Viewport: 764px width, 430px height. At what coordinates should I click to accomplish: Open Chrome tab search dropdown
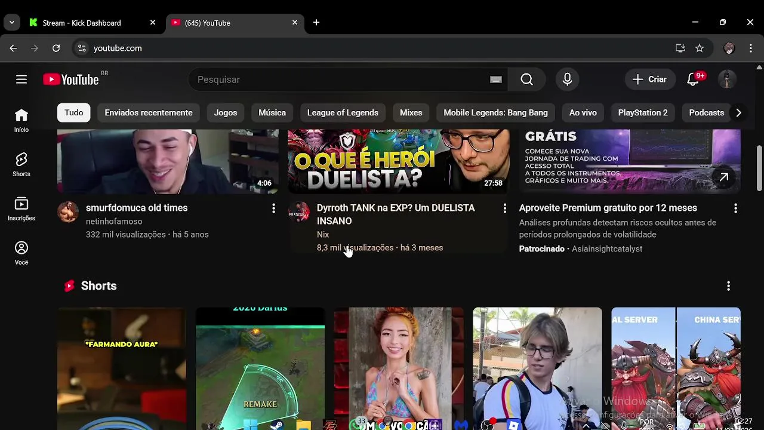coord(11,23)
